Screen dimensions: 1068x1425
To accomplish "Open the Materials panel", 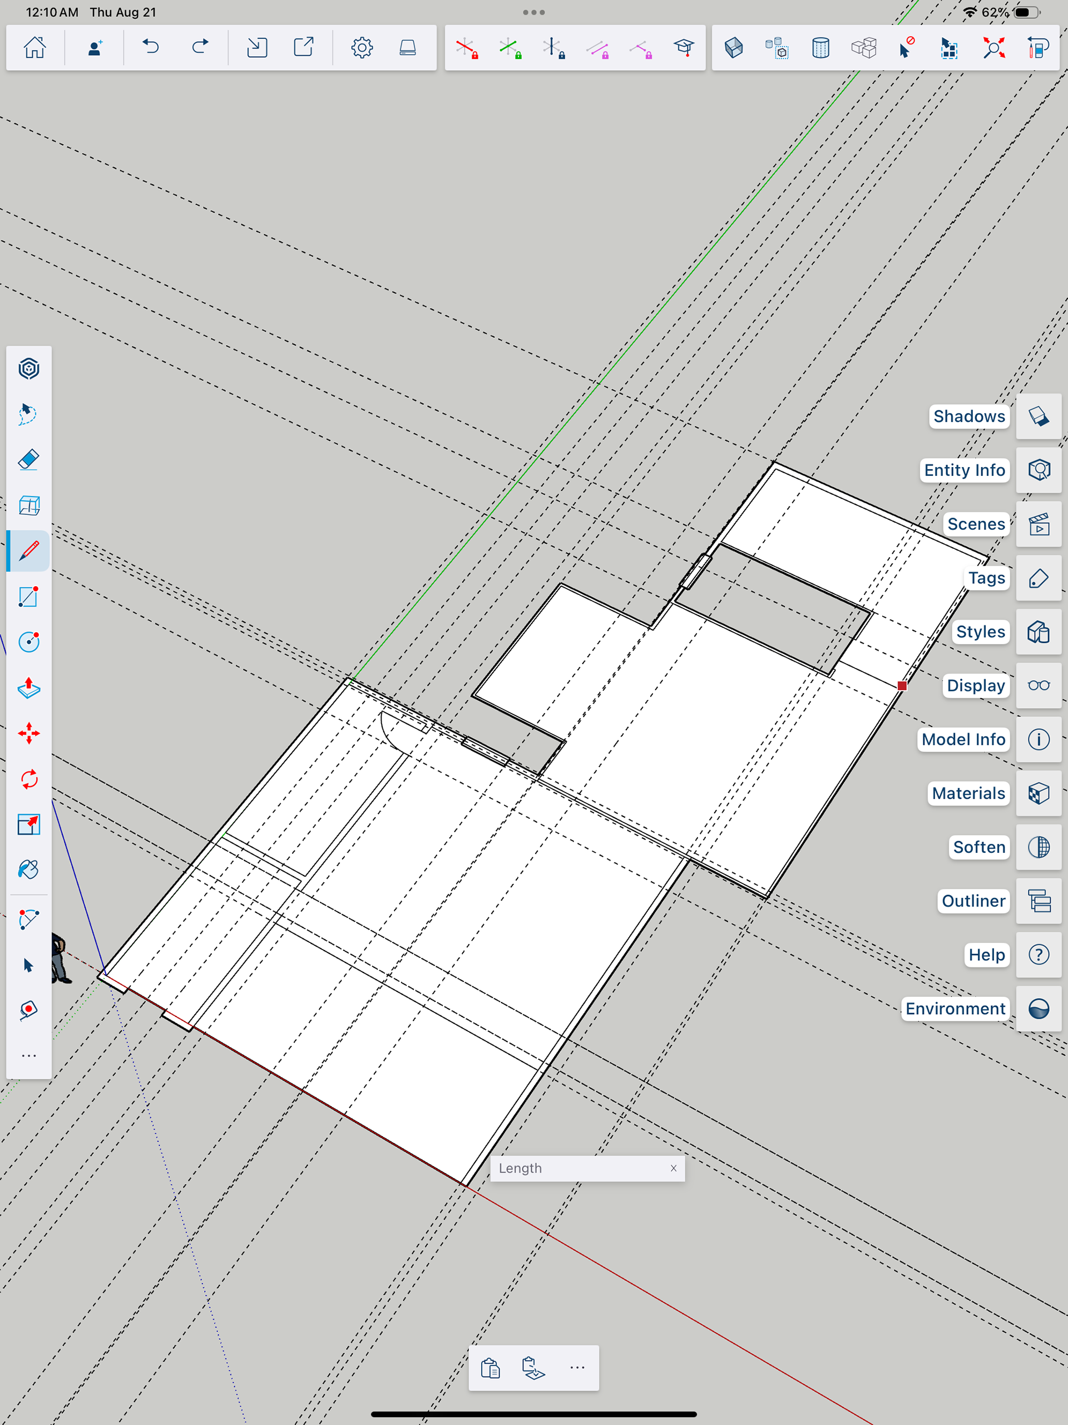I will point(1039,793).
